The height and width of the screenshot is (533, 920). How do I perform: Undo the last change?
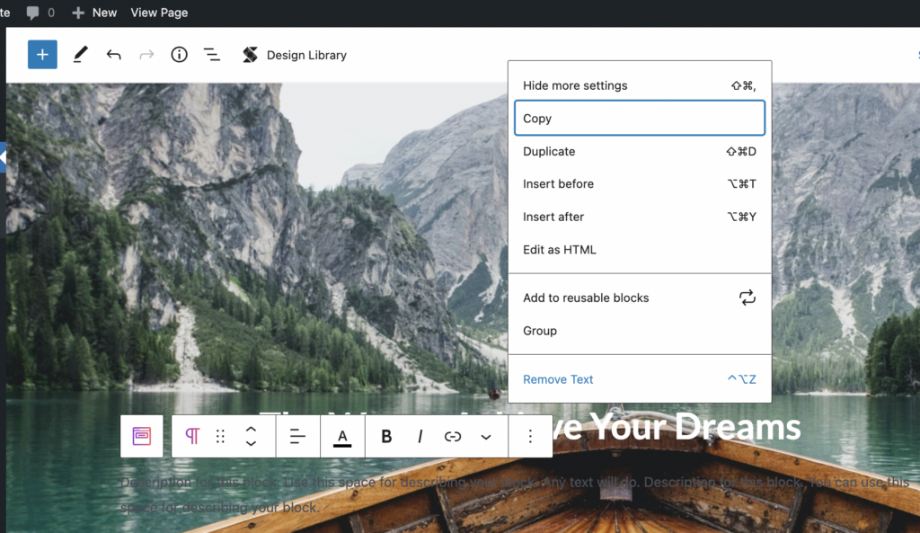click(113, 55)
